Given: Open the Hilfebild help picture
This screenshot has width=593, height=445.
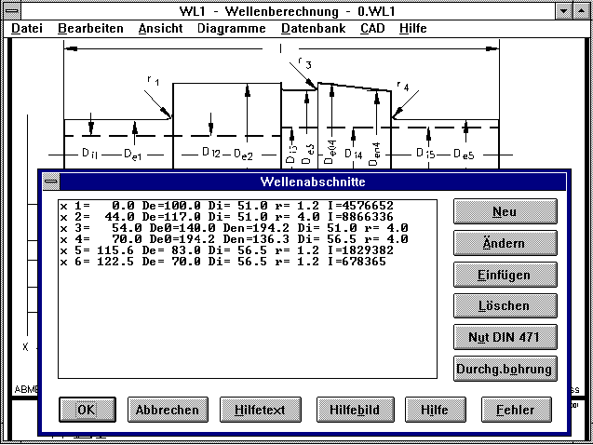Looking at the screenshot, I should coord(350,410).
